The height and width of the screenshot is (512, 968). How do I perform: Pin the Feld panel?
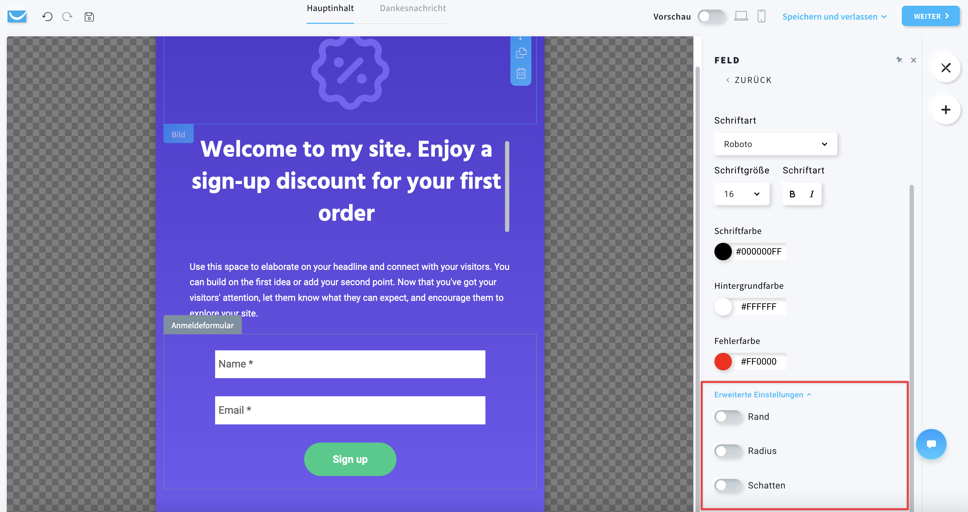(899, 60)
